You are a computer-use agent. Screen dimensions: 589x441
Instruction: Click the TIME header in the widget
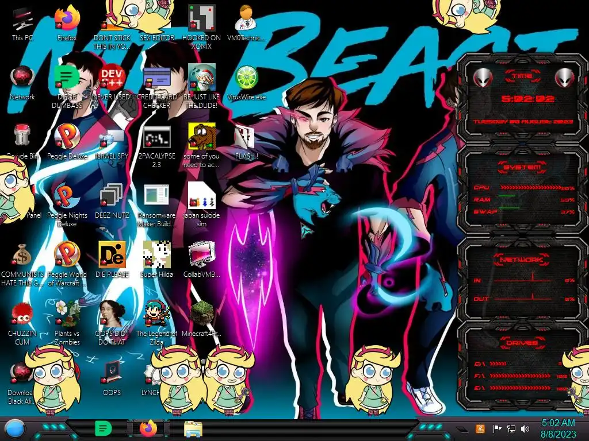coord(522,76)
